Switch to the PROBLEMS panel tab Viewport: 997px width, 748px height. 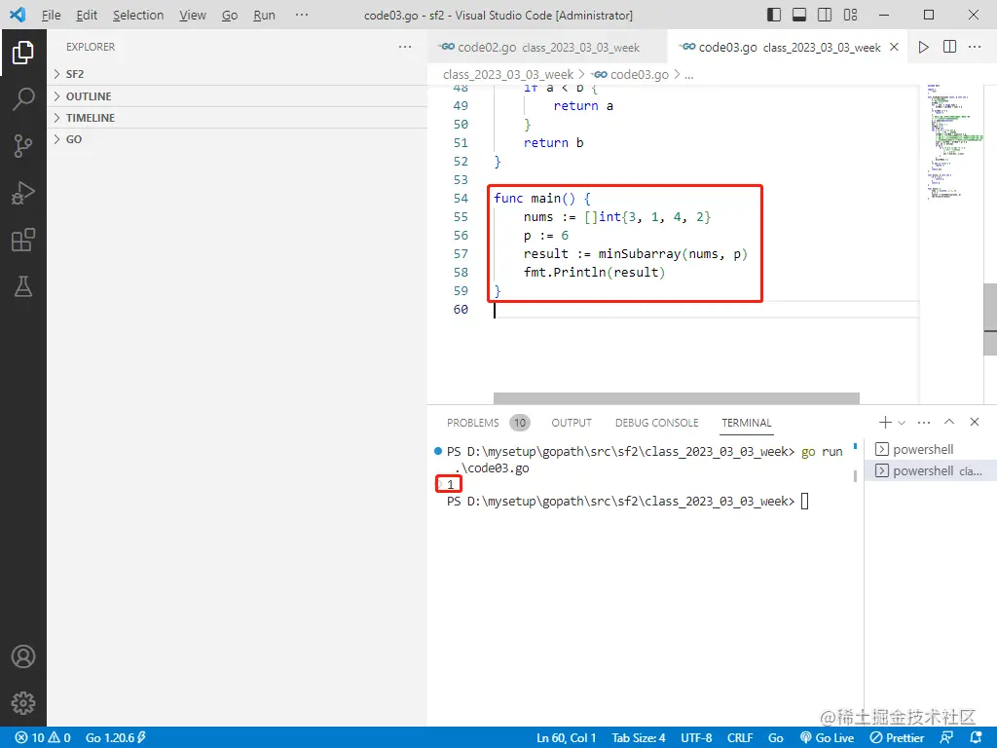473,423
